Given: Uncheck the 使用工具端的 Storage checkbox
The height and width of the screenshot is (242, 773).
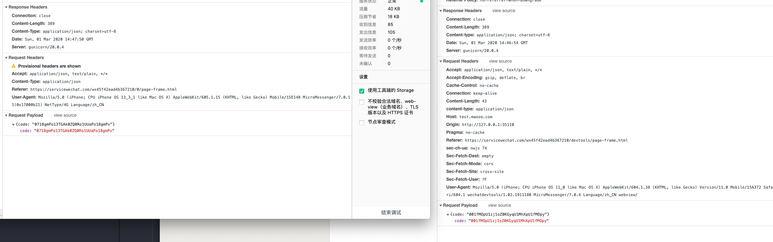Looking at the screenshot, I should pos(362,91).
